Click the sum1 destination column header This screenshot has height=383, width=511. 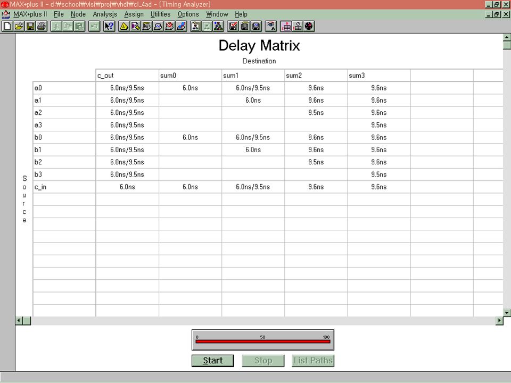point(253,75)
